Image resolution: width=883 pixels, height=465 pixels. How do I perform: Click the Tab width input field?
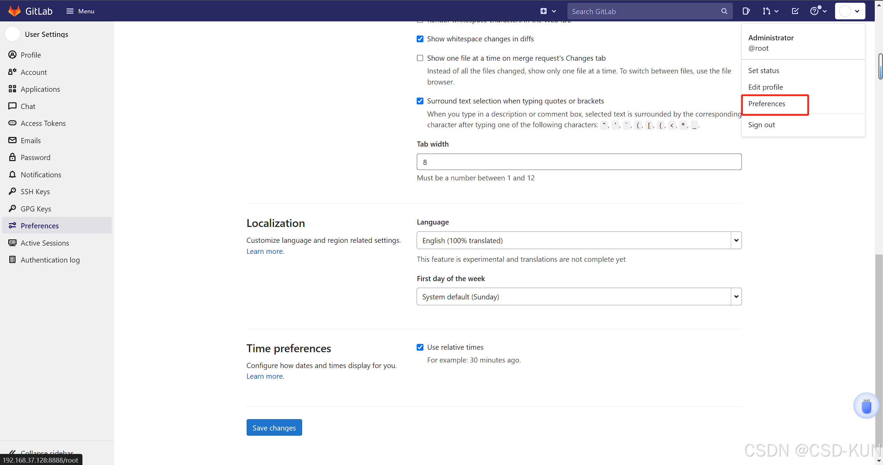click(x=579, y=161)
